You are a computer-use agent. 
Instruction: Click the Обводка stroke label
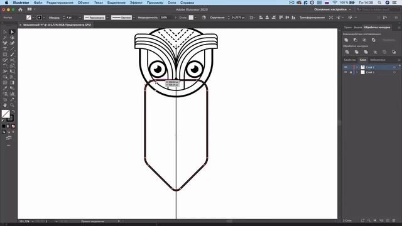tap(54, 18)
